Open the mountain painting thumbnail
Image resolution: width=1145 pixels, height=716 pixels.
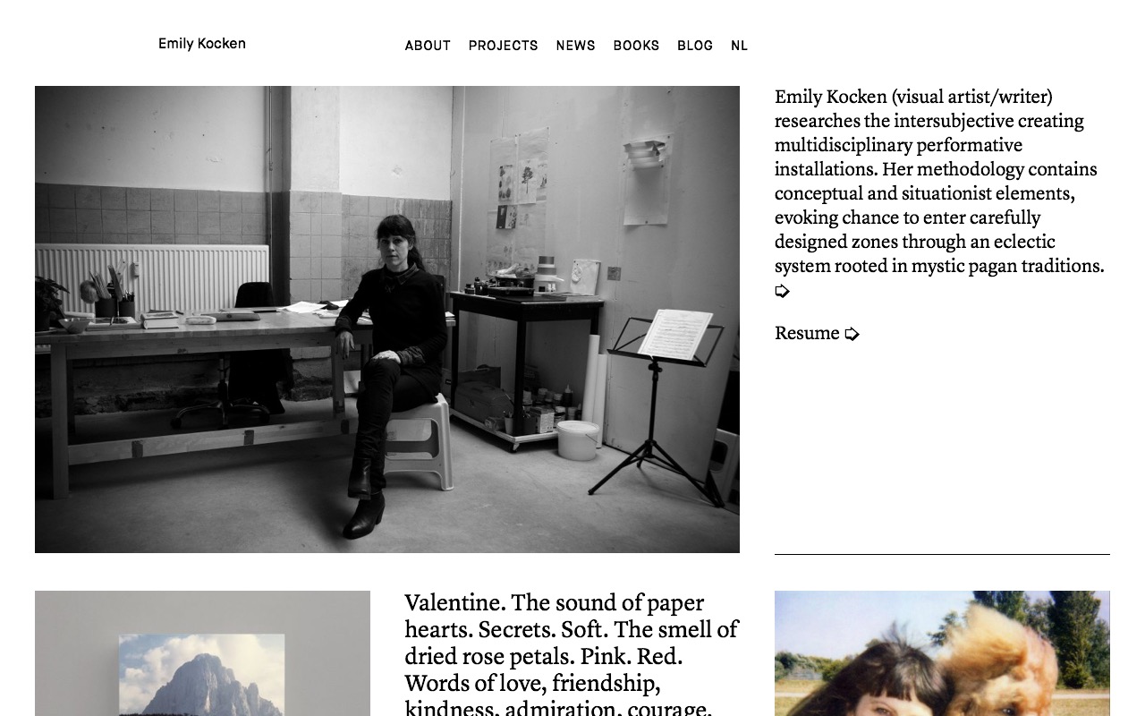202,653
